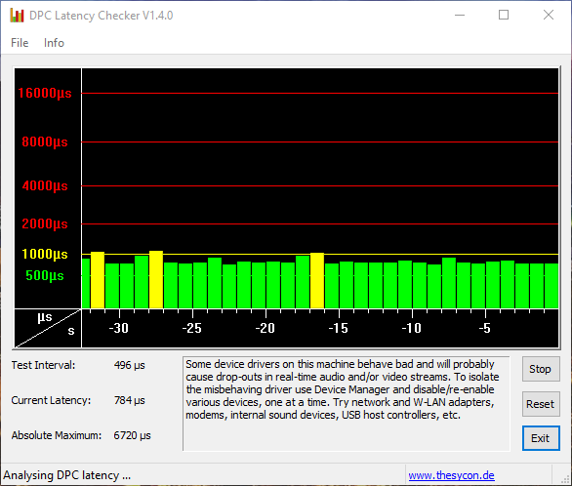
Task: Stop the latency analysis
Action: [541, 369]
